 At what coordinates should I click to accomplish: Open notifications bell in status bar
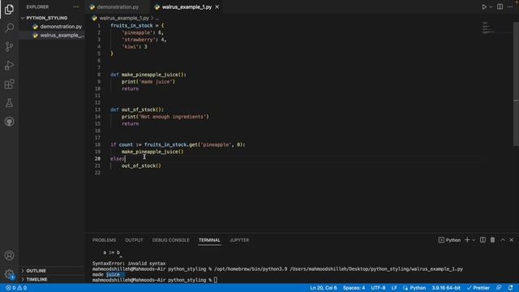point(510,288)
